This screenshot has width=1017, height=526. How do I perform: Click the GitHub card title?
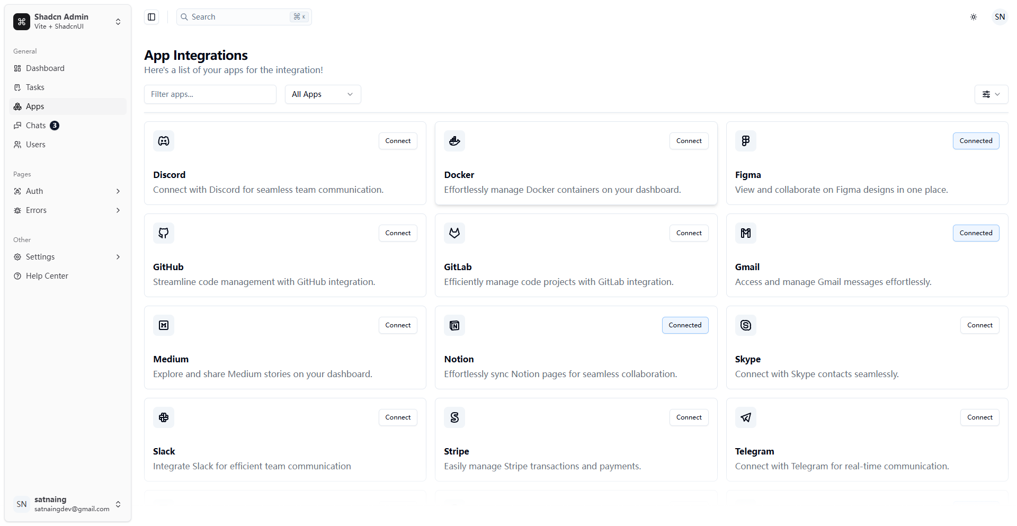point(168,267)
